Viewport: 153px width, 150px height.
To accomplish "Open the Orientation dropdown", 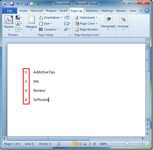I will tap(51, 18).
